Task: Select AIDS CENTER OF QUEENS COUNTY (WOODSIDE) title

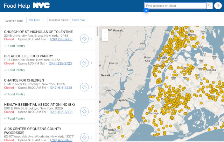Action: (x=33, y=130)
